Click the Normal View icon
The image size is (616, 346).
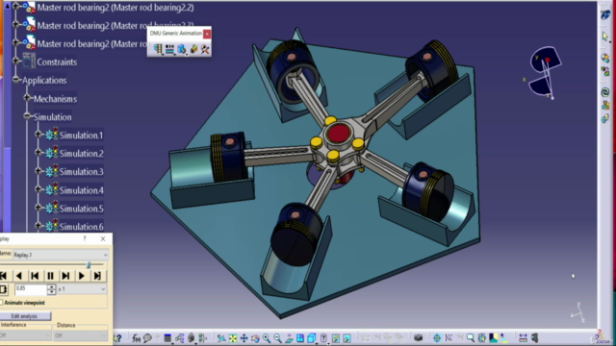289,337
